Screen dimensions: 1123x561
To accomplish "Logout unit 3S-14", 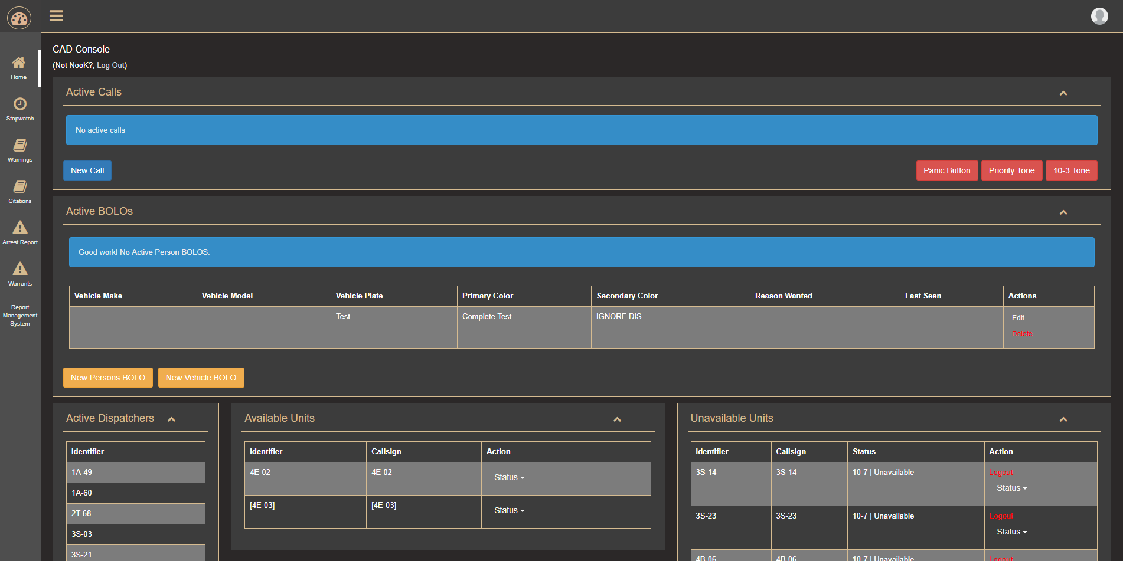I will pos(1001,473).
